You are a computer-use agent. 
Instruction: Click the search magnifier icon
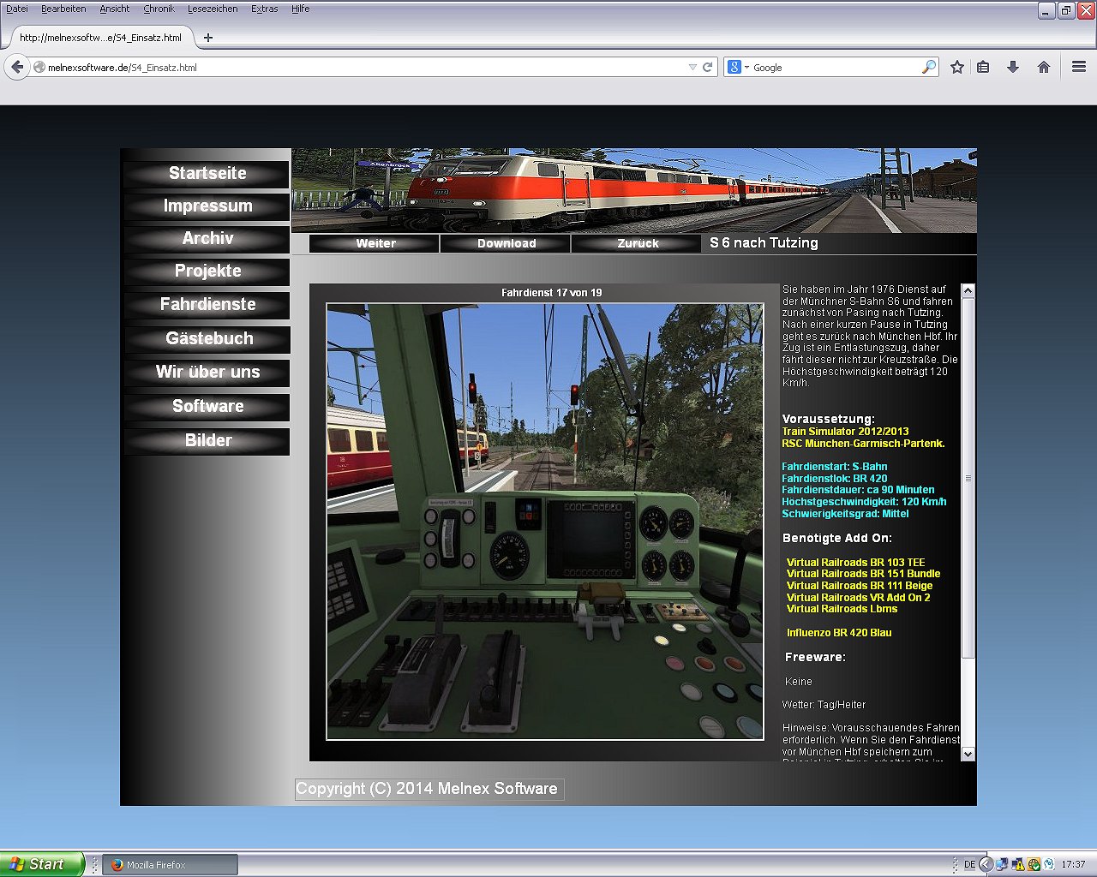(928, 67)
